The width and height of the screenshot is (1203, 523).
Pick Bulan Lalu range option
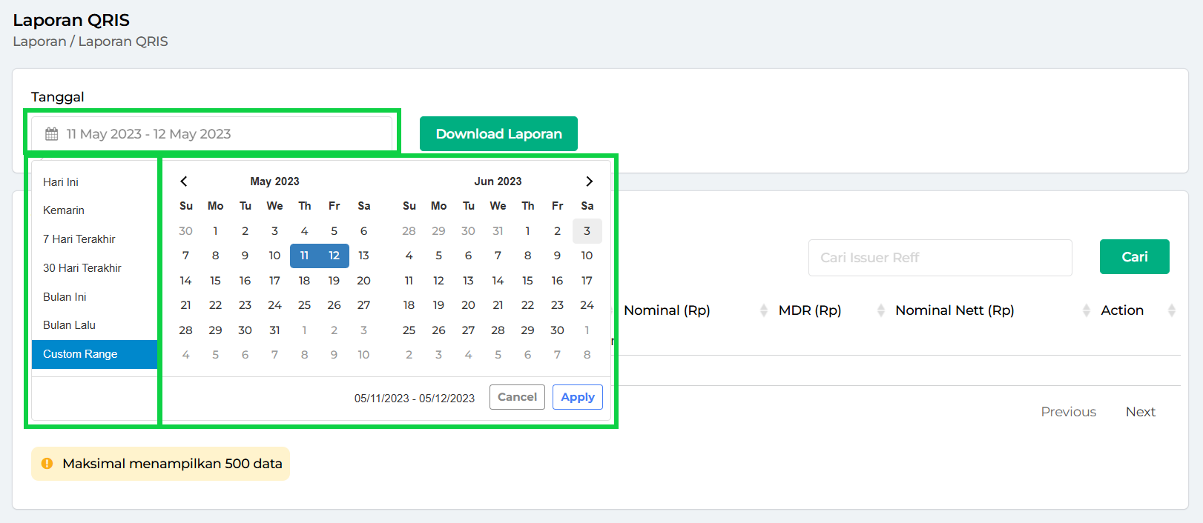coord(94,325)
